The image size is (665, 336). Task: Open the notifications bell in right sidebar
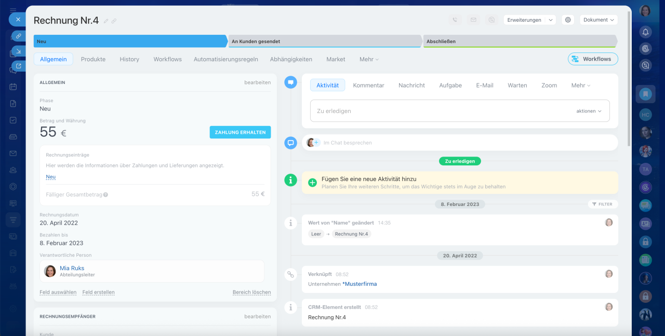(645, 32)
